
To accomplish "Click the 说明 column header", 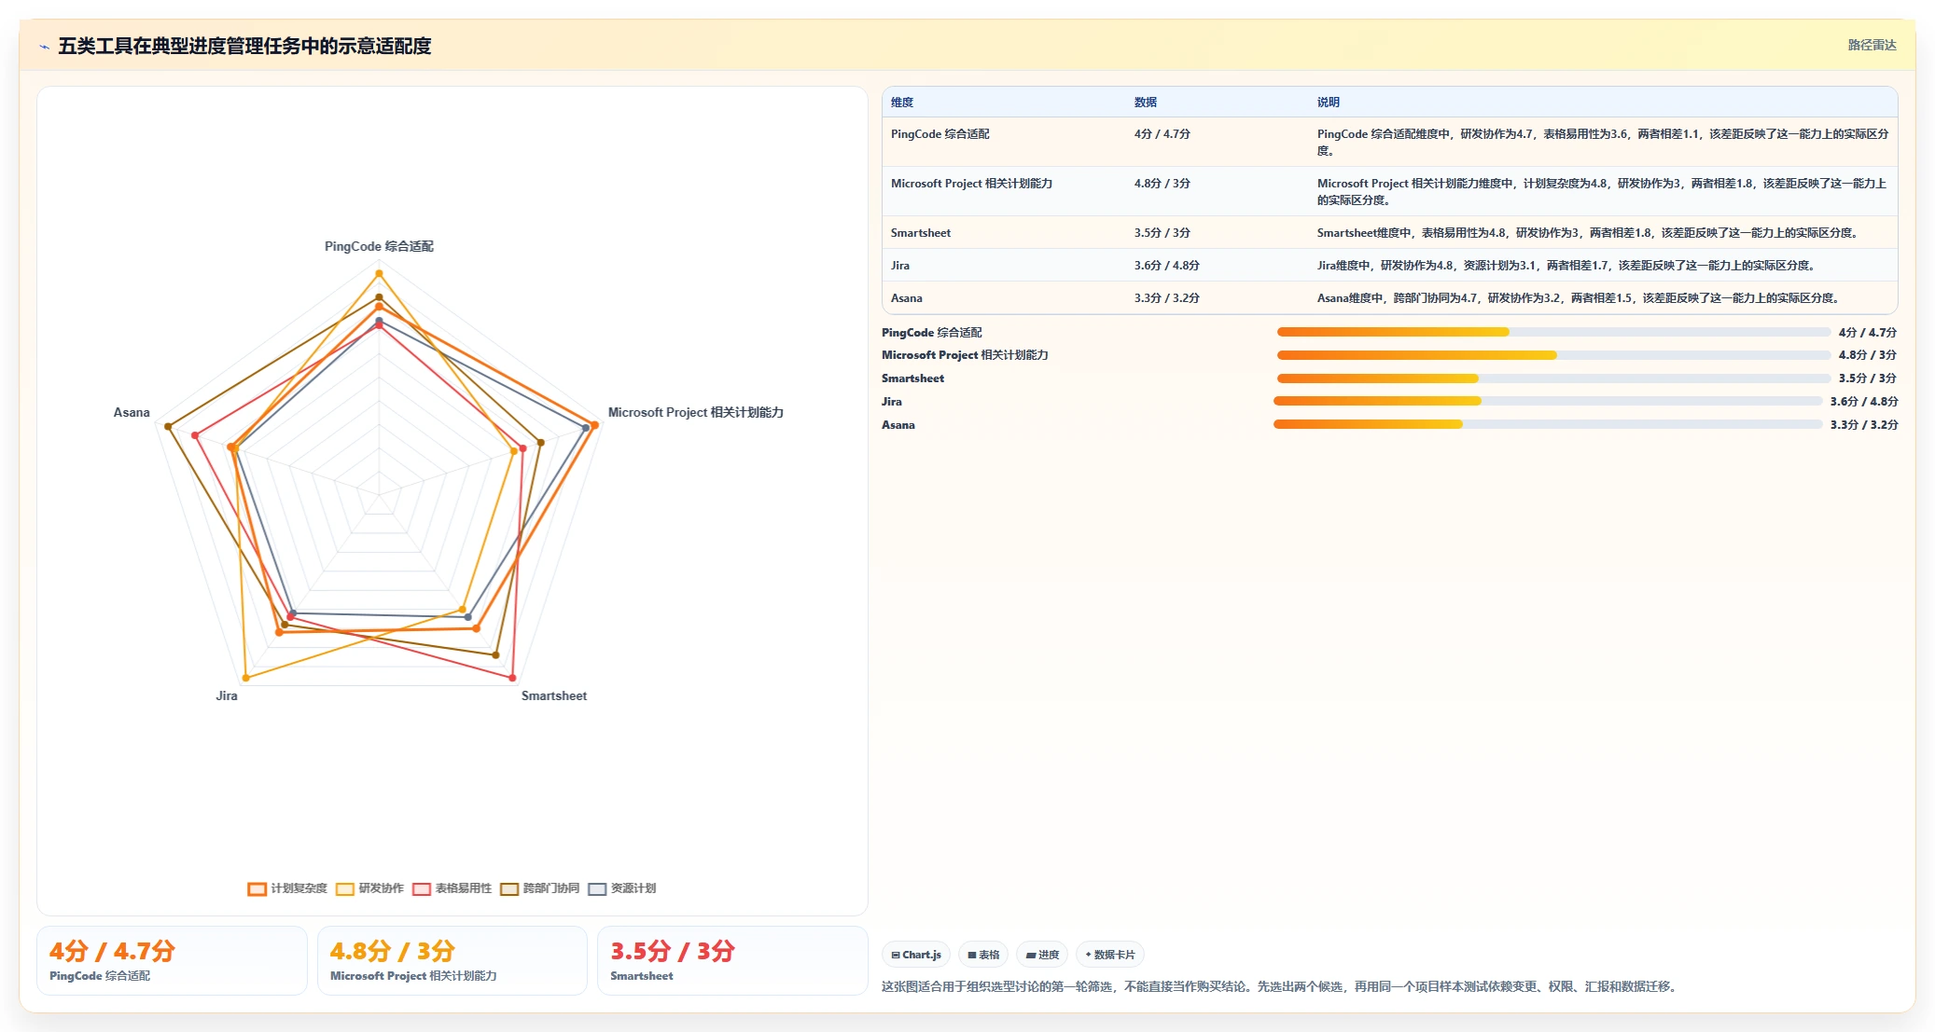I will point(1329,103).
